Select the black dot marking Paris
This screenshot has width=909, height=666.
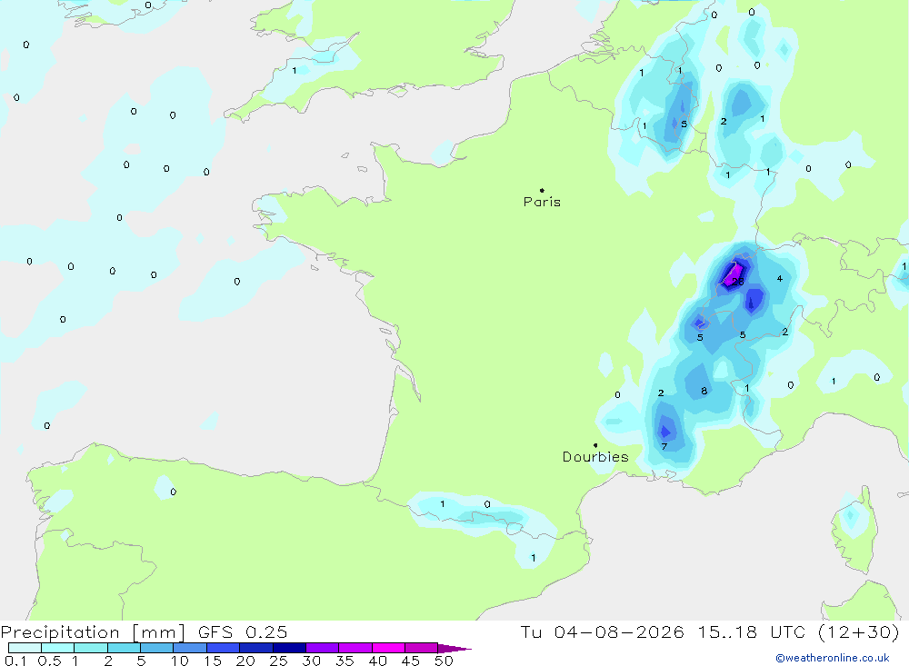tap(542, 190)
